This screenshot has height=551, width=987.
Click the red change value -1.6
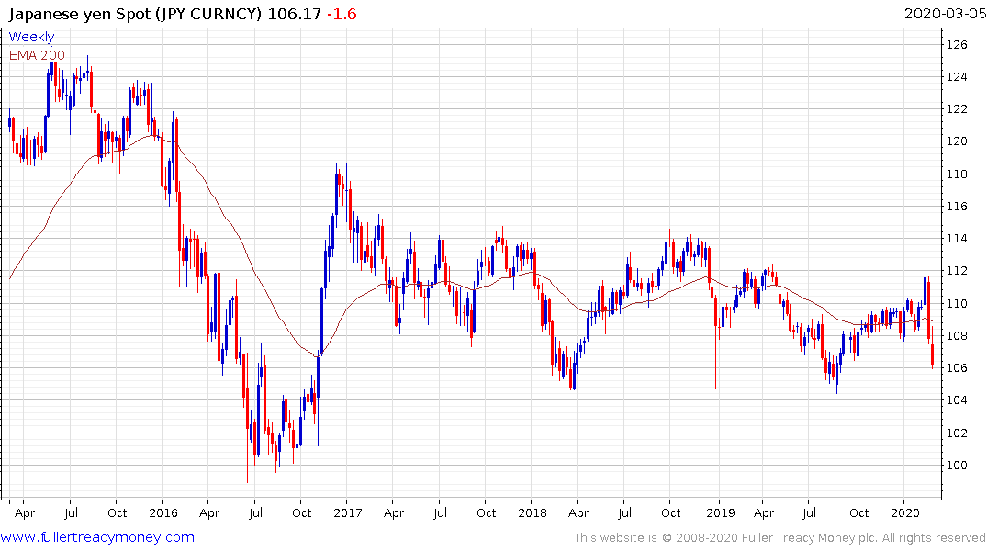pos(342,14)
